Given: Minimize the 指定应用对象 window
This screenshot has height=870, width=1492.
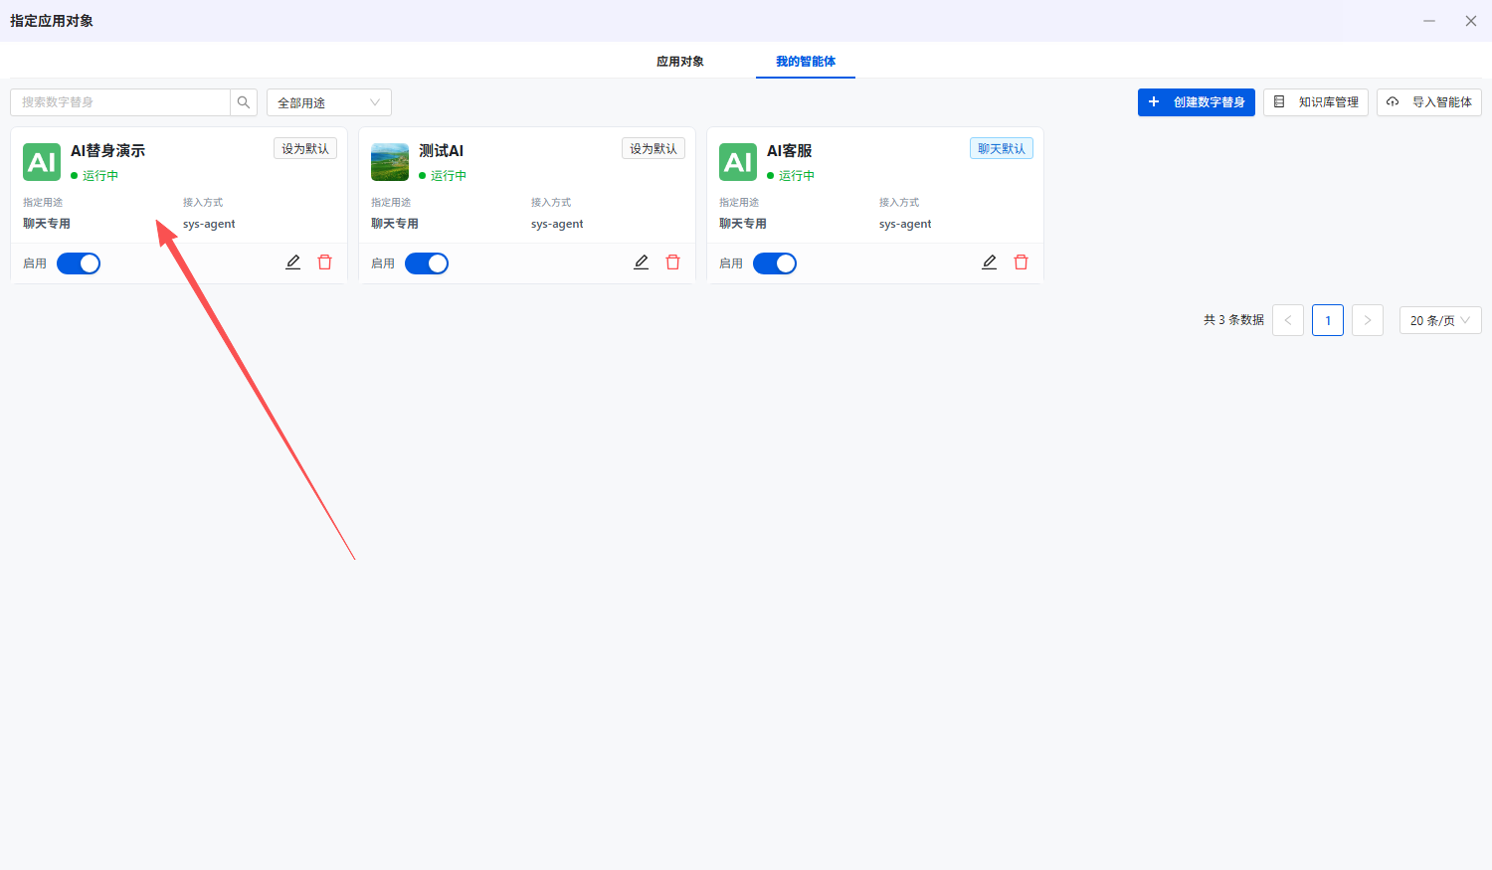Looking at the screenshot, I should [1429, 21].
